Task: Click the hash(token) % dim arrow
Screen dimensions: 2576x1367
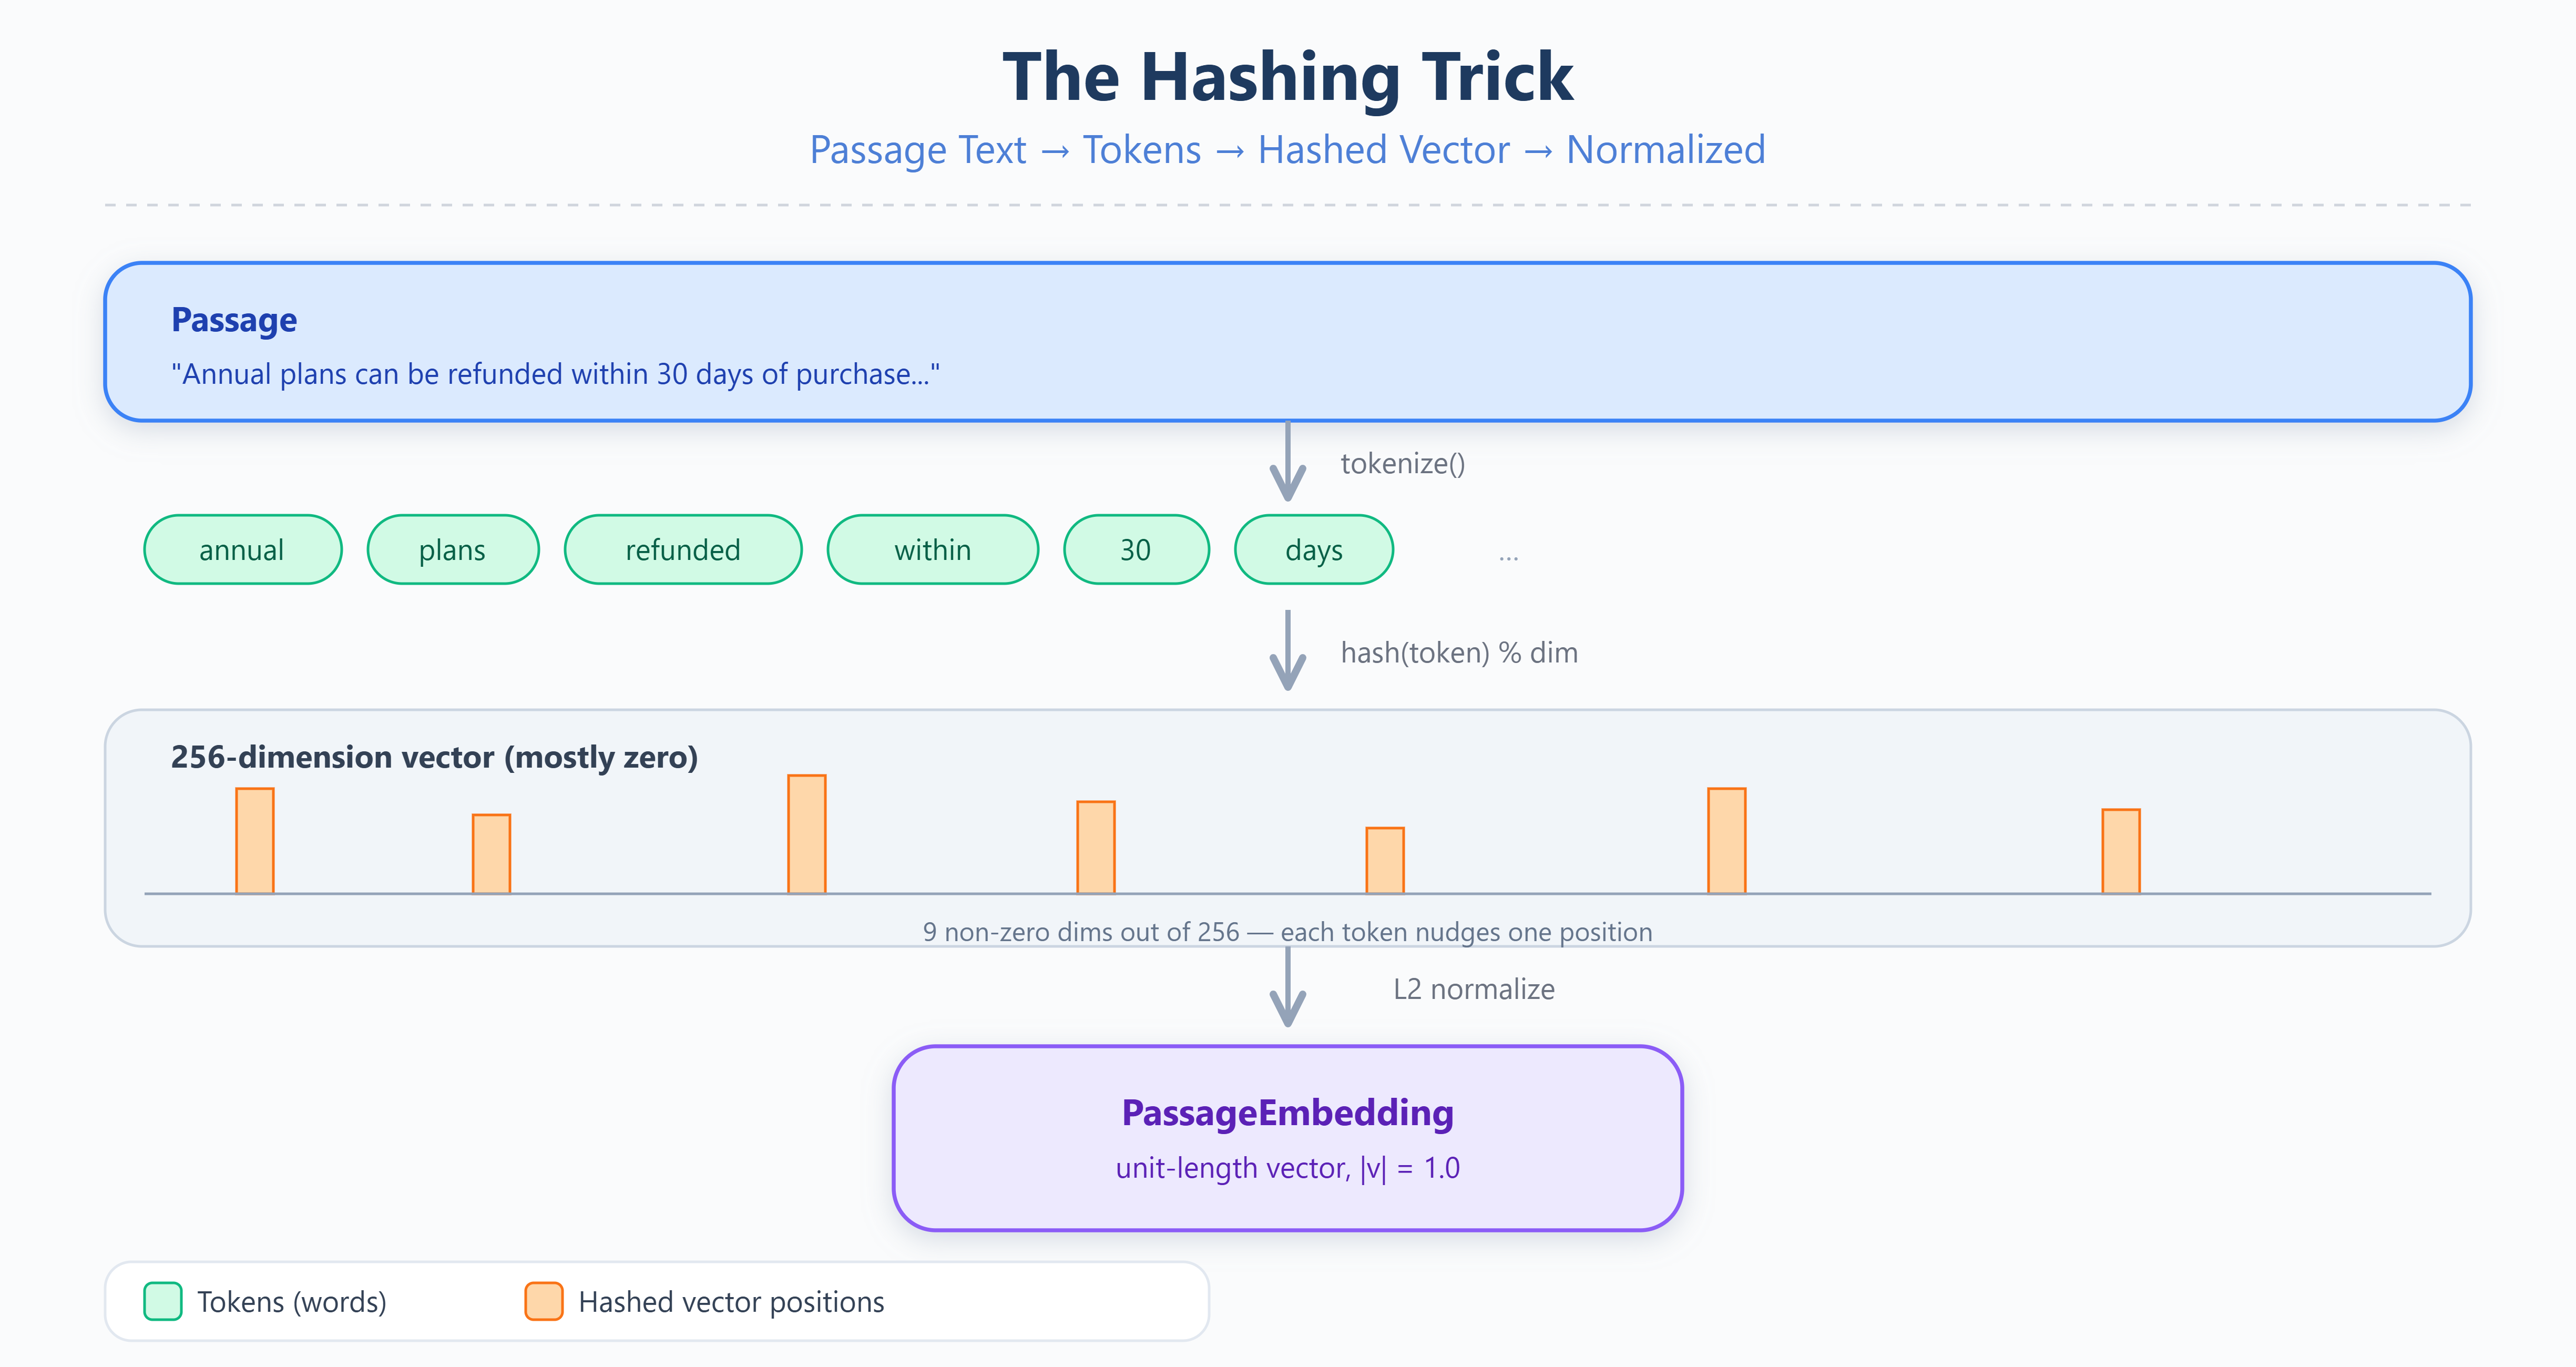Action: pos(1287,651)
